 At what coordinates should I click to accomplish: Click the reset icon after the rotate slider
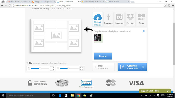coord(52,68)
